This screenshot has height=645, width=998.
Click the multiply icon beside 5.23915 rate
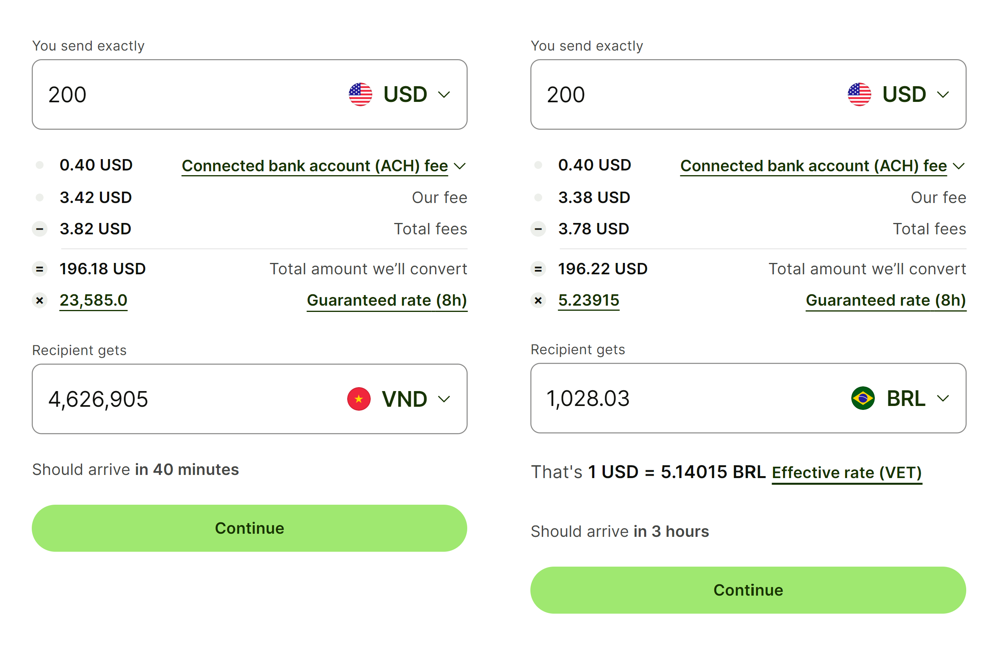coord(538,300)
